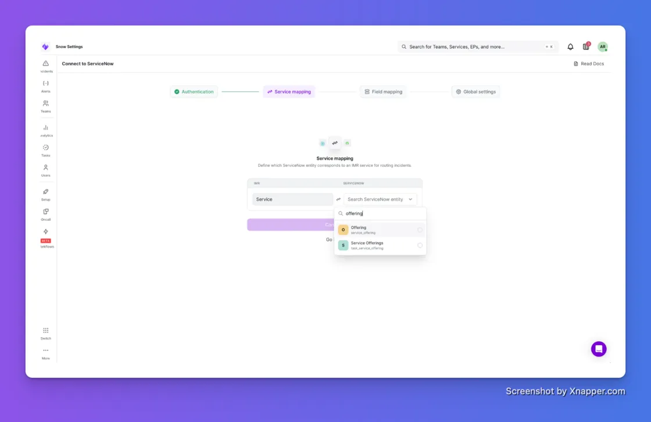Click the Connect to ServiceNow heading
This screenshot has height=422, width=651.
tap(88, 63)
